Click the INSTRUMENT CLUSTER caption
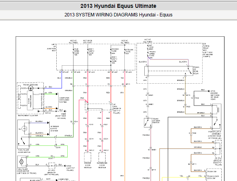Image resolution: width=237 pixels, height=181 pixels. [x=28, y=116]
